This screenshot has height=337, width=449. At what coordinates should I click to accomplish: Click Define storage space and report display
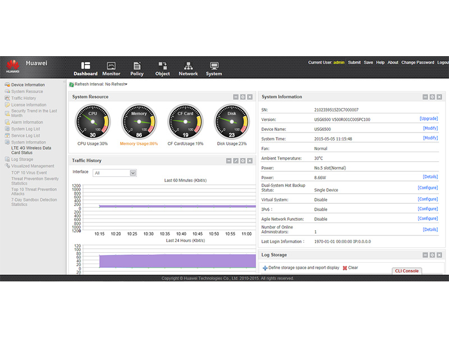click(301, 268)
